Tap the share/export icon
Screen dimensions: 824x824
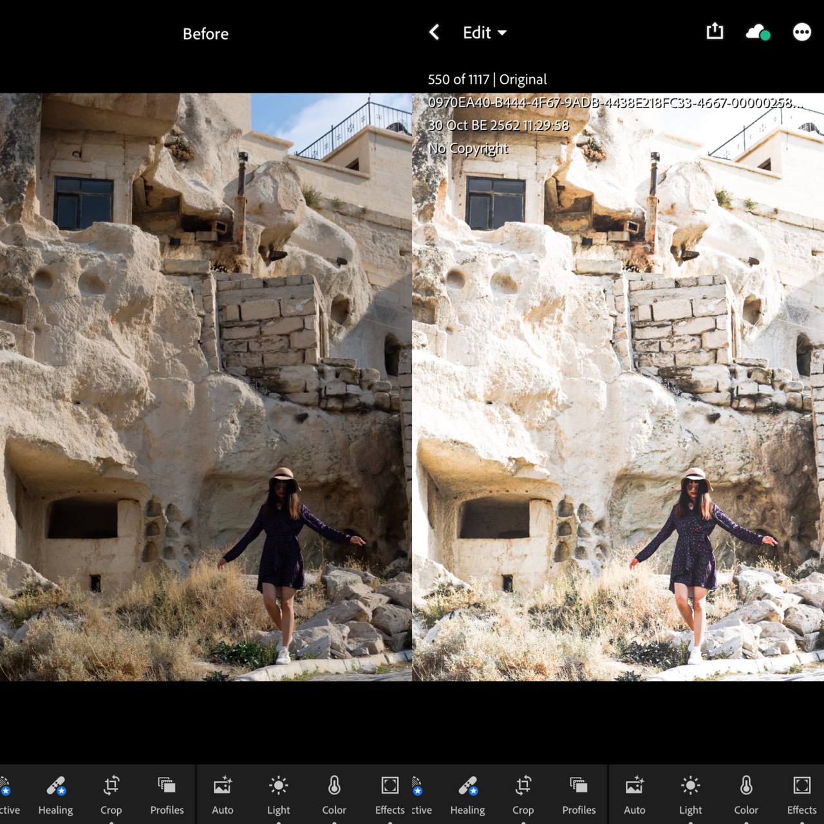715,31
